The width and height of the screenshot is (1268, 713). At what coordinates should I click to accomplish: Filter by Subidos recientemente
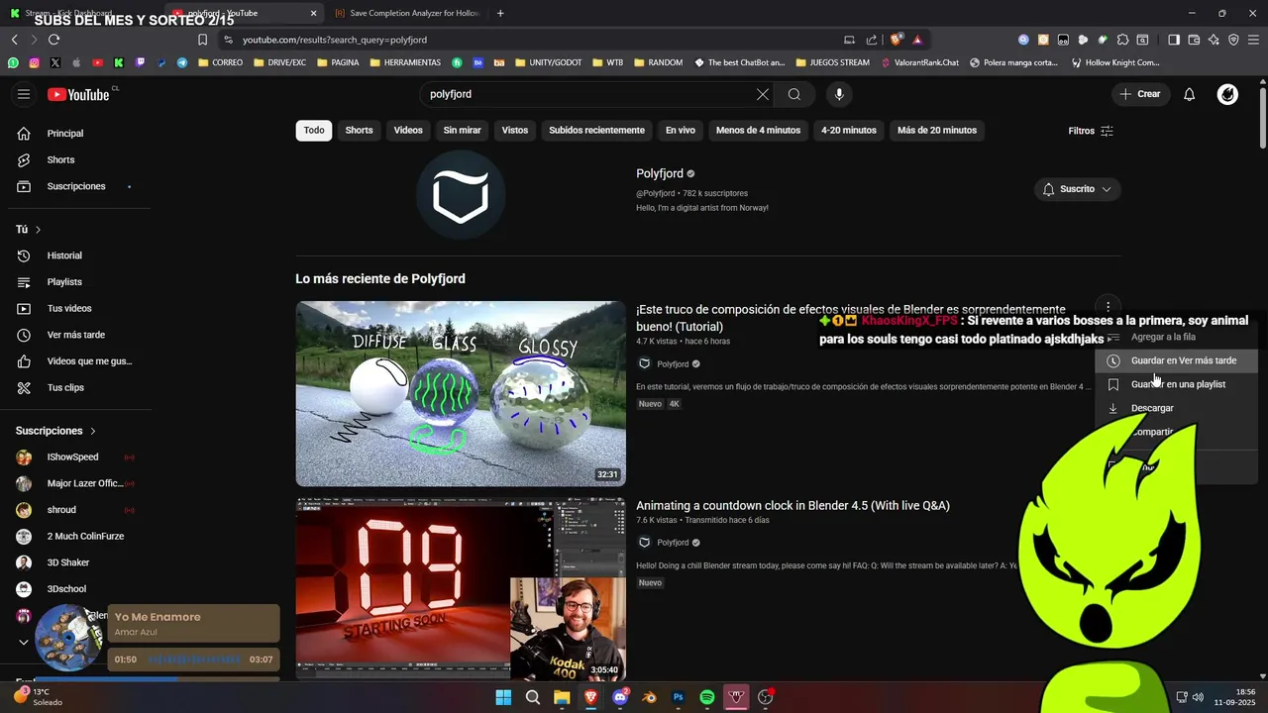(x=596, y=131)
